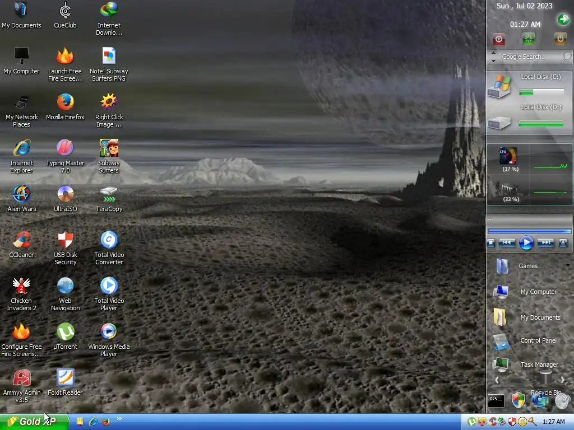Click the magnifier search icon in sidebar
The width and height of the screenshot is (574, 430).
pyautogui.click(x=567, y=57)
